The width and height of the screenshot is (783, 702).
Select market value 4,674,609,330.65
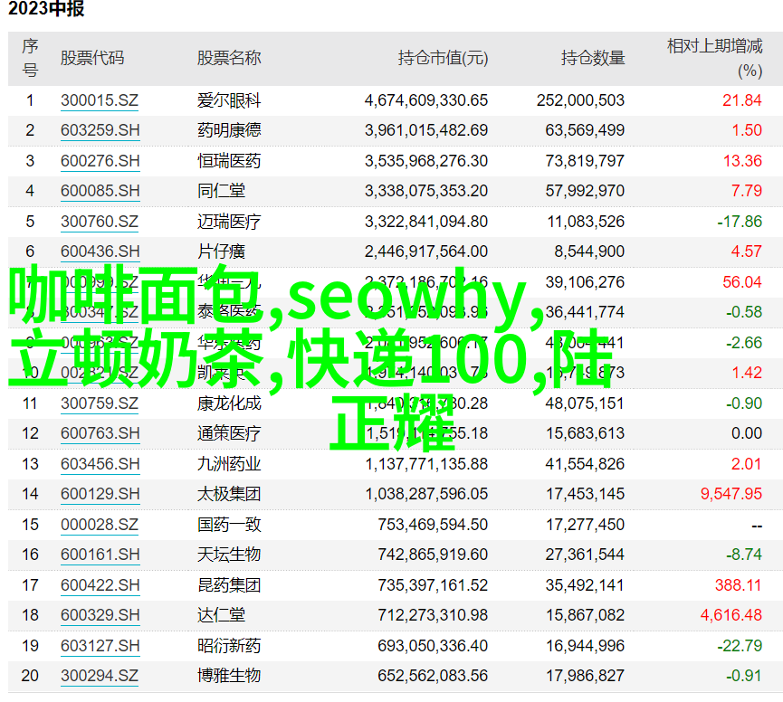tap(426, 100)
